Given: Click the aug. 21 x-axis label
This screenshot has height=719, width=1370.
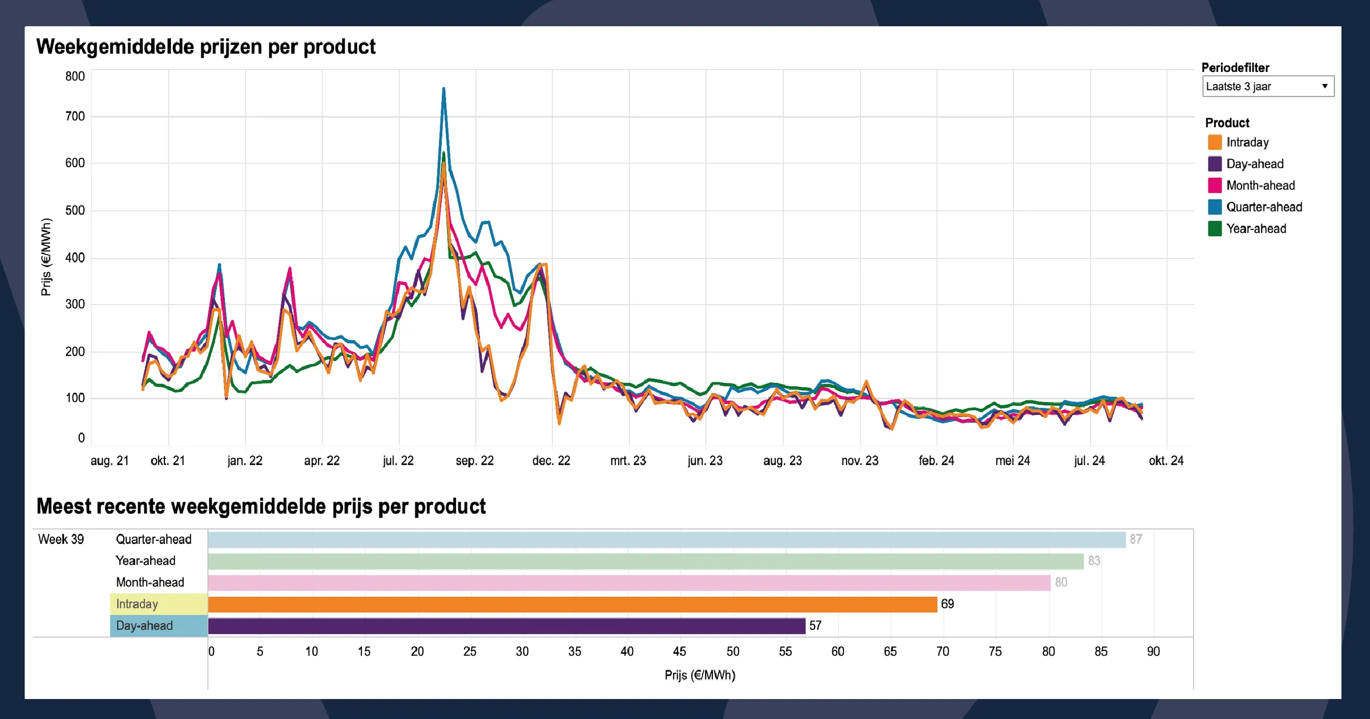Looking at the screenshot, I should [x=110, y=461].
